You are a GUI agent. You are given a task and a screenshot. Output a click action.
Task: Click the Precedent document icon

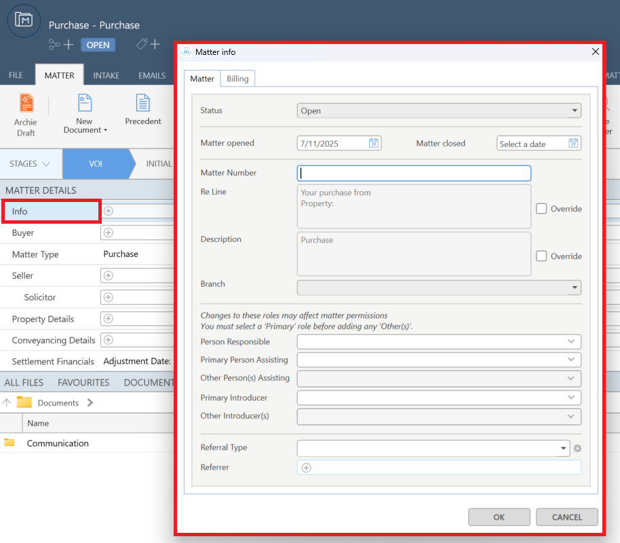click(x=142, y=104)
